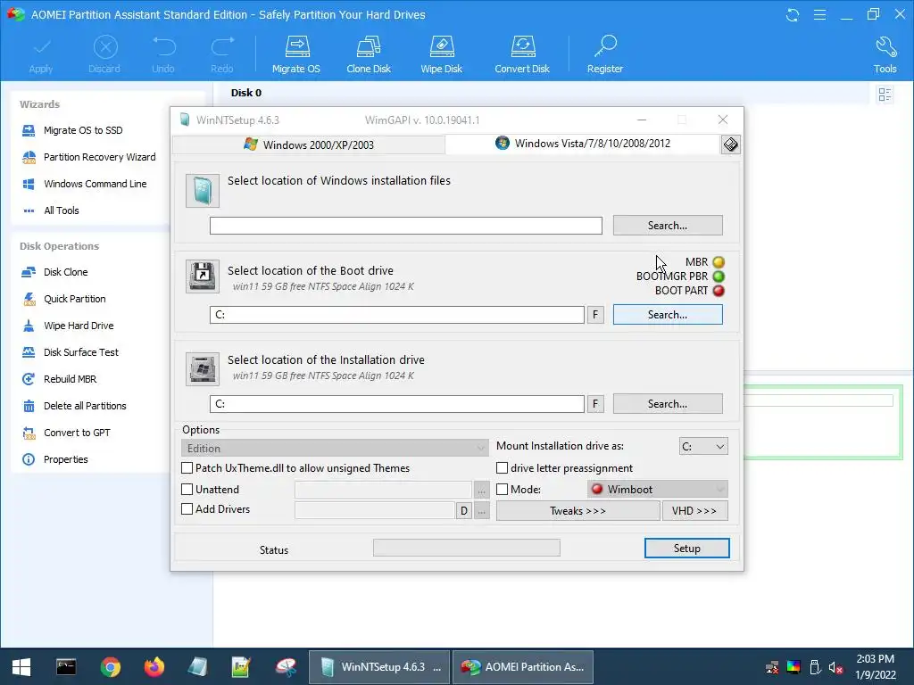Check the Mode checkbox
This screenshot has width=914, height=685.
[502, 490]
